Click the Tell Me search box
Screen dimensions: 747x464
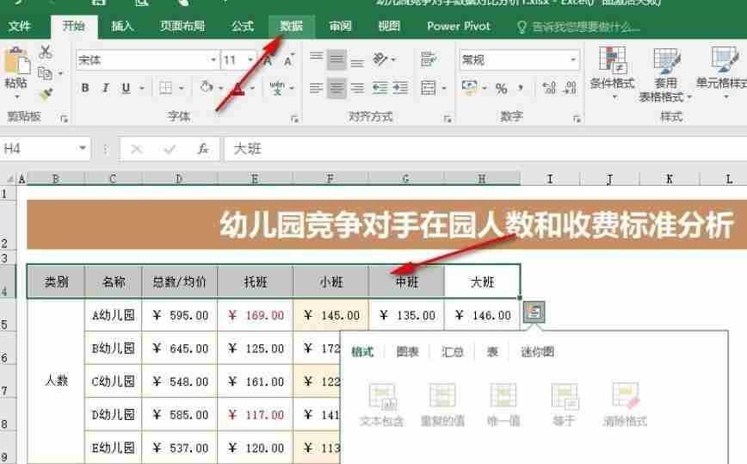pos(579,28)
